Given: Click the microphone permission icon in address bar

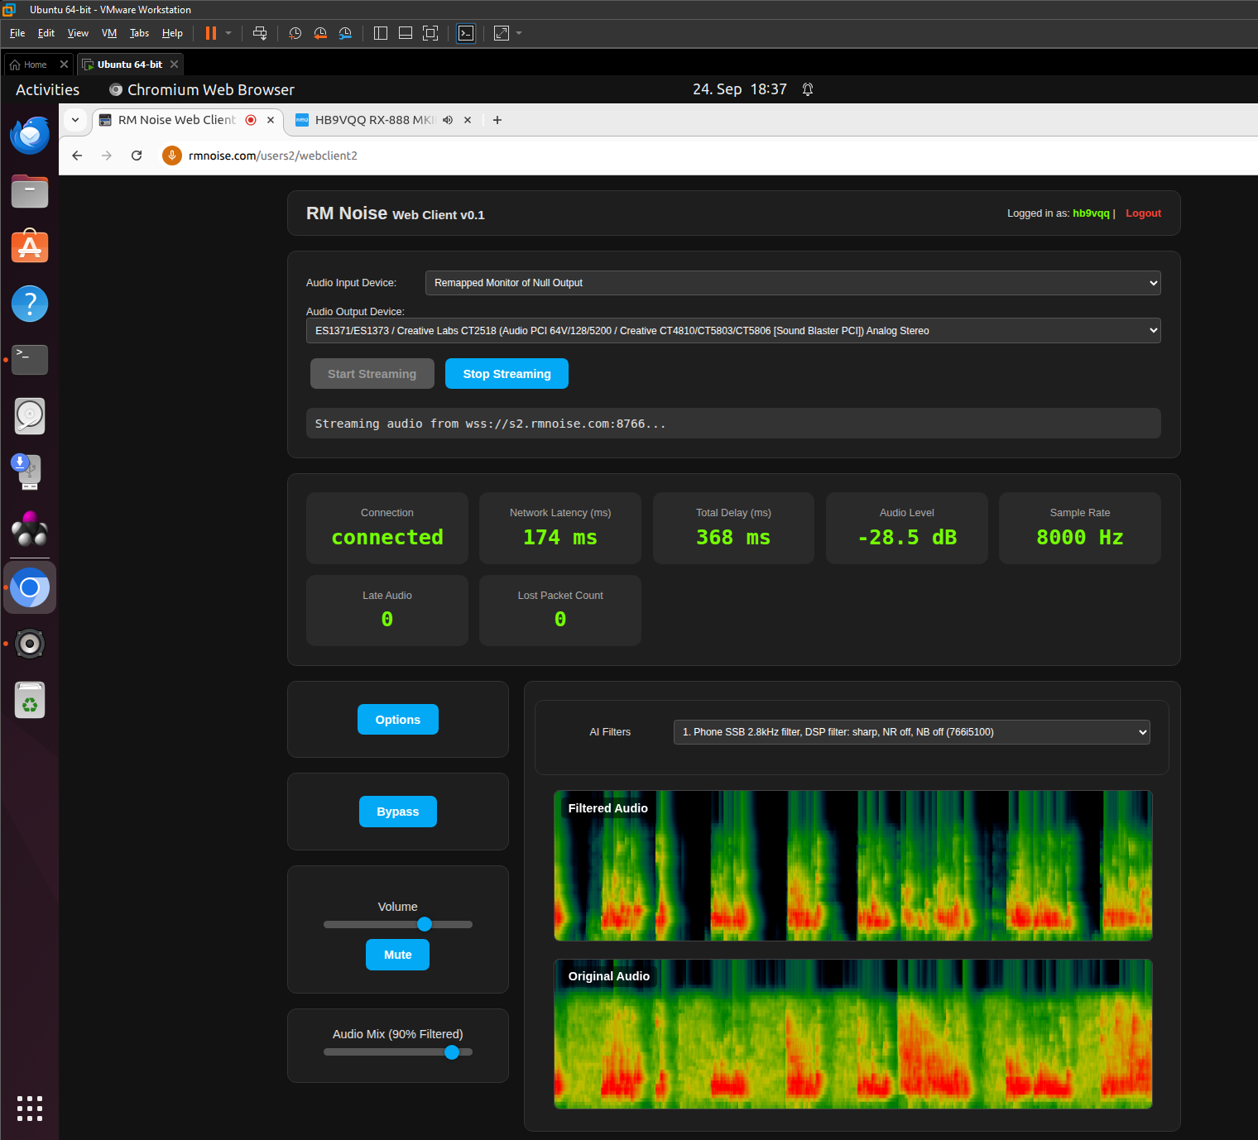Looking at the screenshot, I should [x=171, y=156].
